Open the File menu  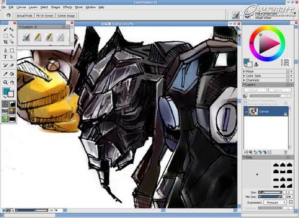coord(4,7)
